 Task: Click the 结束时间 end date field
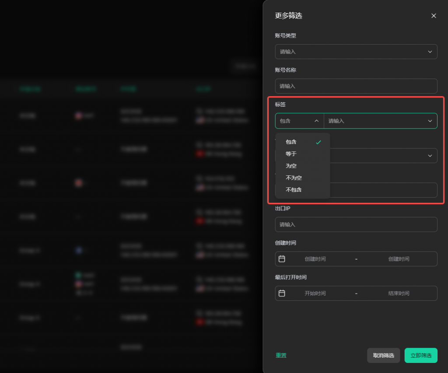[x=399, y=293]
